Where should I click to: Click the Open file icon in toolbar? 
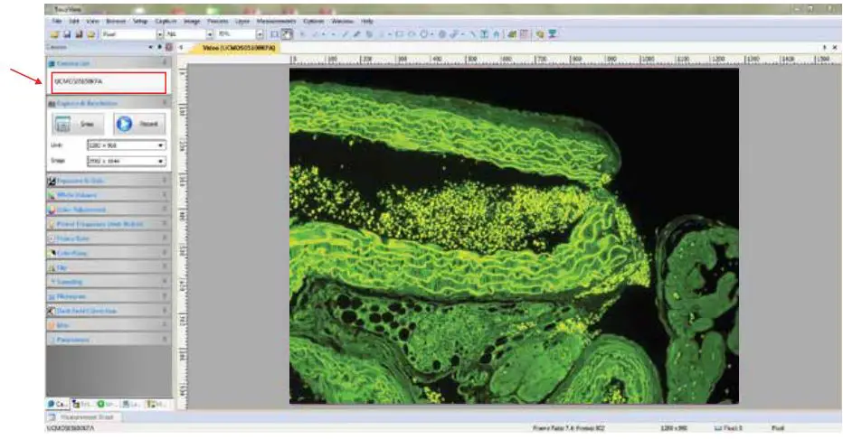[x=55, y=33]
